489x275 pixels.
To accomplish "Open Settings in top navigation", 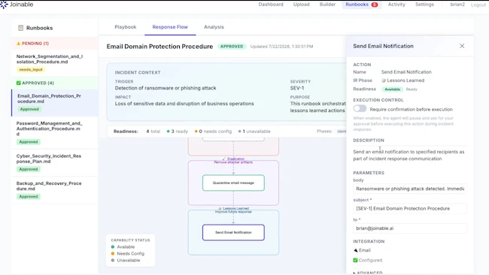I will (x=424, y=5).
